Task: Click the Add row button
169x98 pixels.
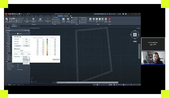Action: pos(18,46)
